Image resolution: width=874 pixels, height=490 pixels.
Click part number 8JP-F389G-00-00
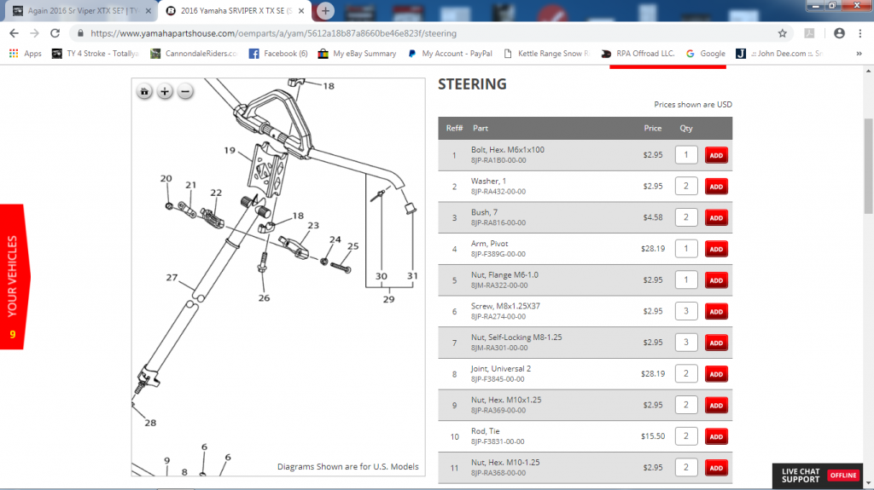coord(498,254)
